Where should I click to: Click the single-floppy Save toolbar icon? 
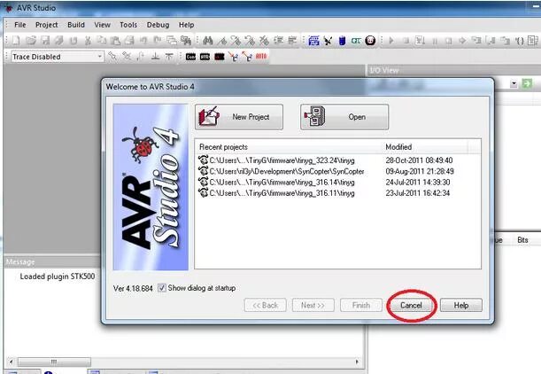pyautogui.click(x=45, y=41)
